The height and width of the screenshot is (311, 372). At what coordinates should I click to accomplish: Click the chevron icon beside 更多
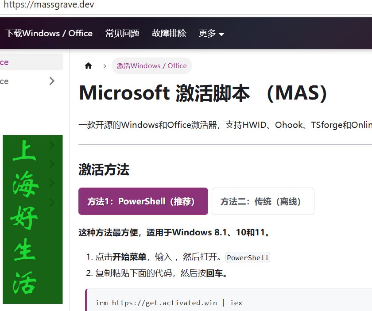[x=221, y=34]
